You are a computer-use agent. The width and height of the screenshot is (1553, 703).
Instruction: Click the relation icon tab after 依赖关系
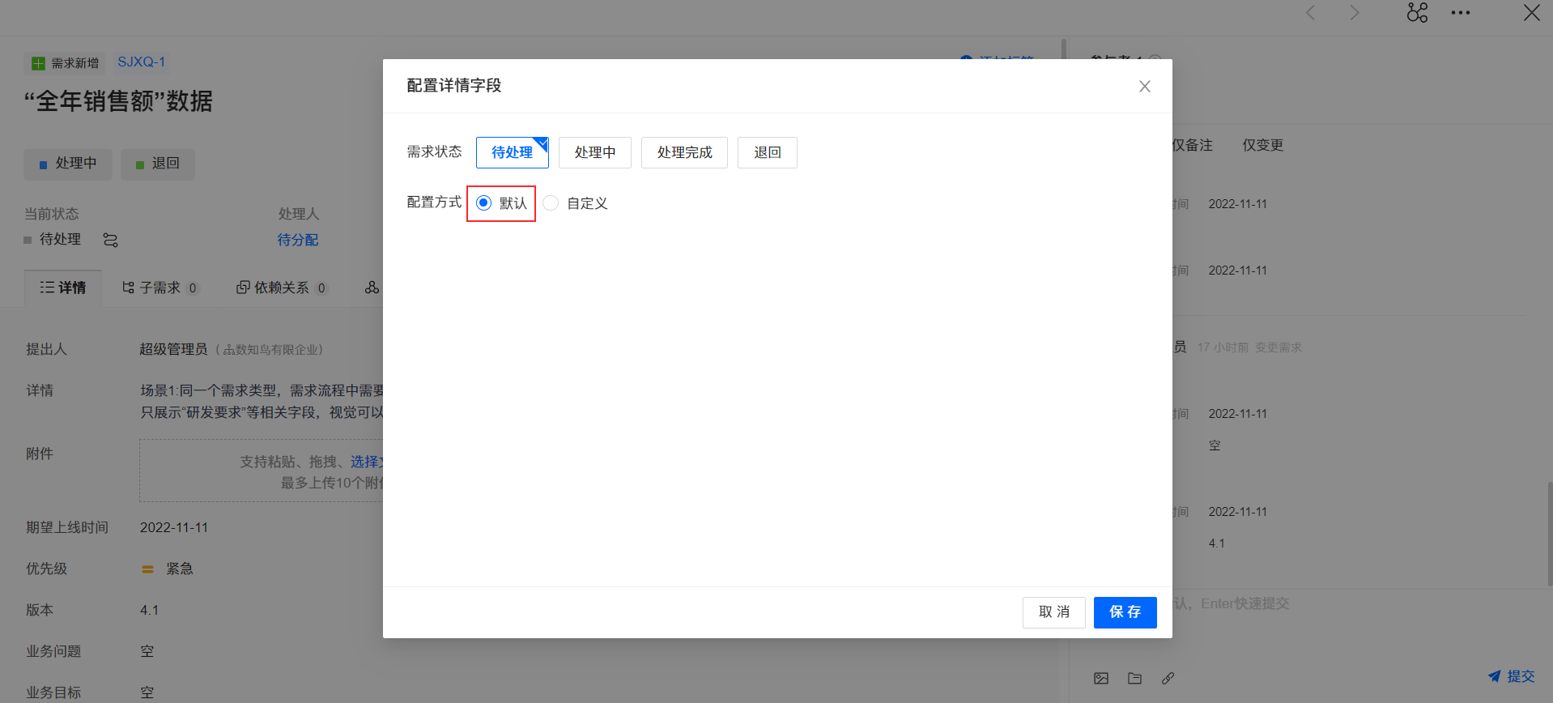coord(372,288)
